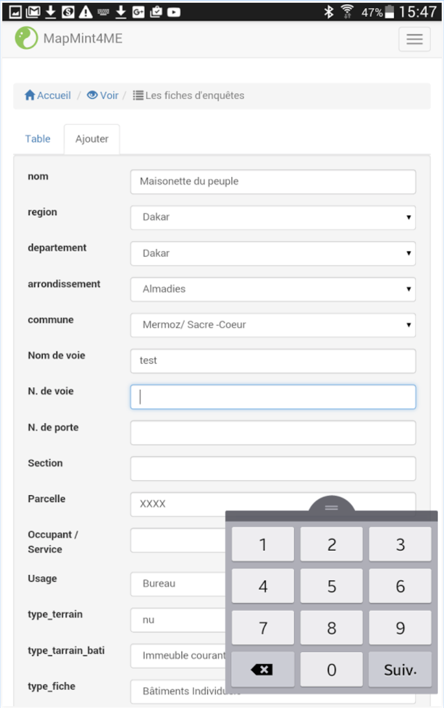Screen dimensions: 444x708
Task: Open the Voir eye link
Action: tap(103, 95)
